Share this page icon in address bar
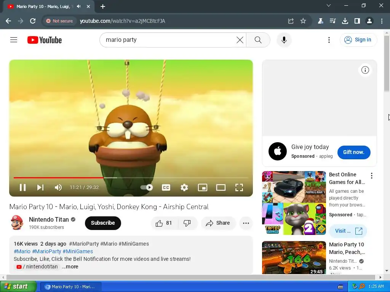 (291, 21)
